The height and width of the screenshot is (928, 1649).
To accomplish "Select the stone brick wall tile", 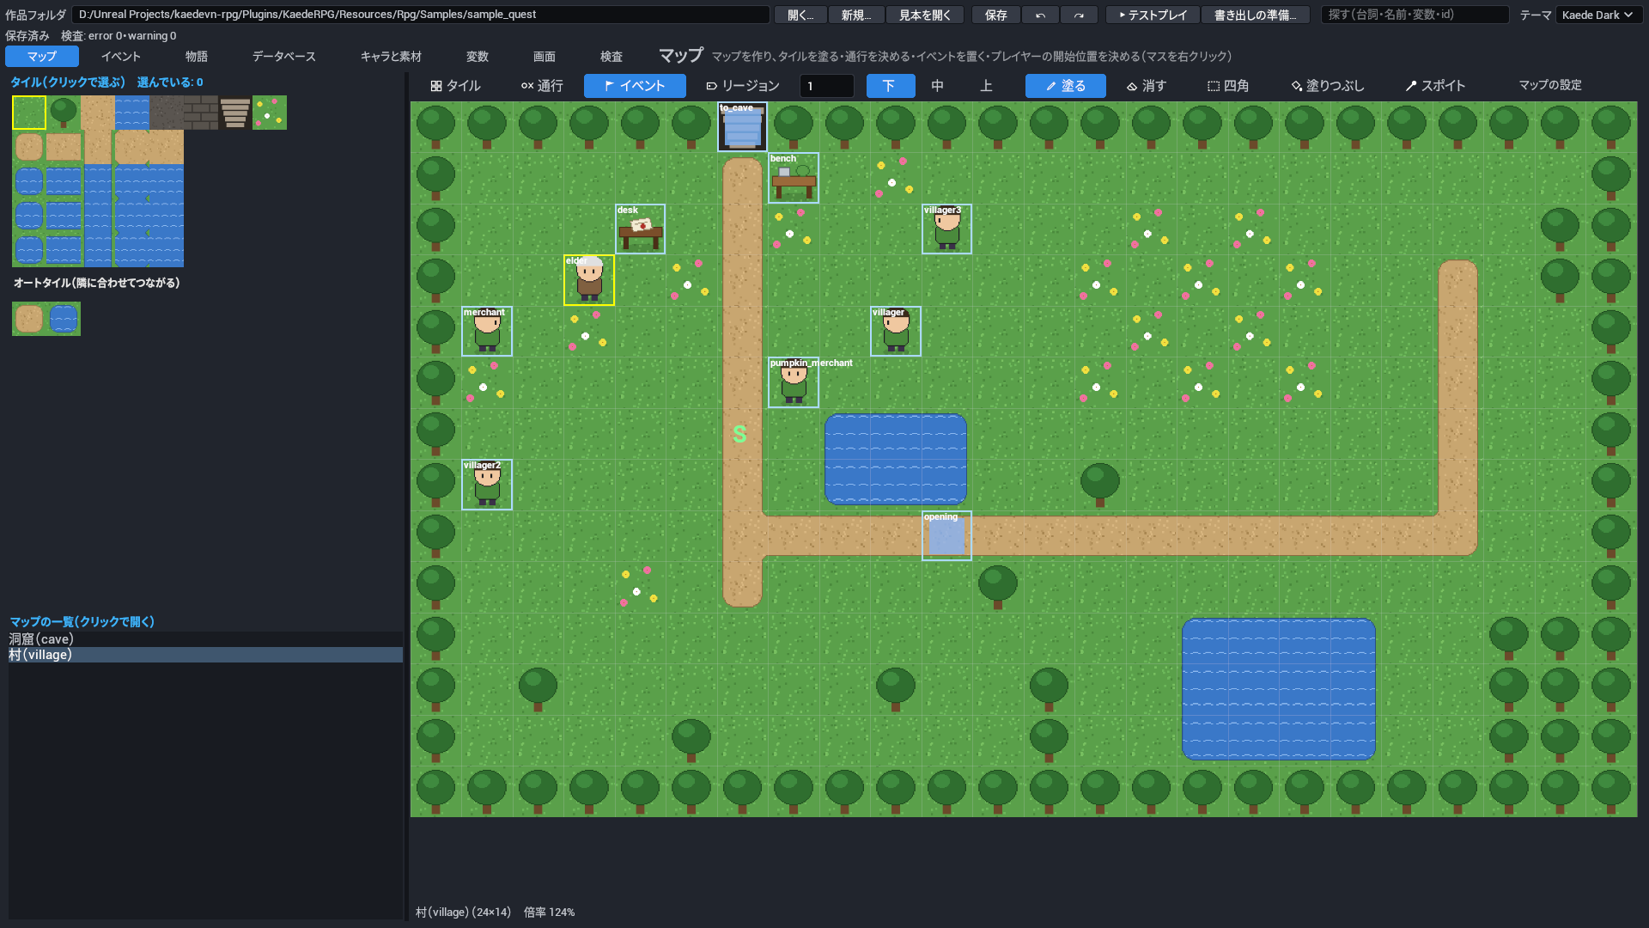I will click(201, 113).
